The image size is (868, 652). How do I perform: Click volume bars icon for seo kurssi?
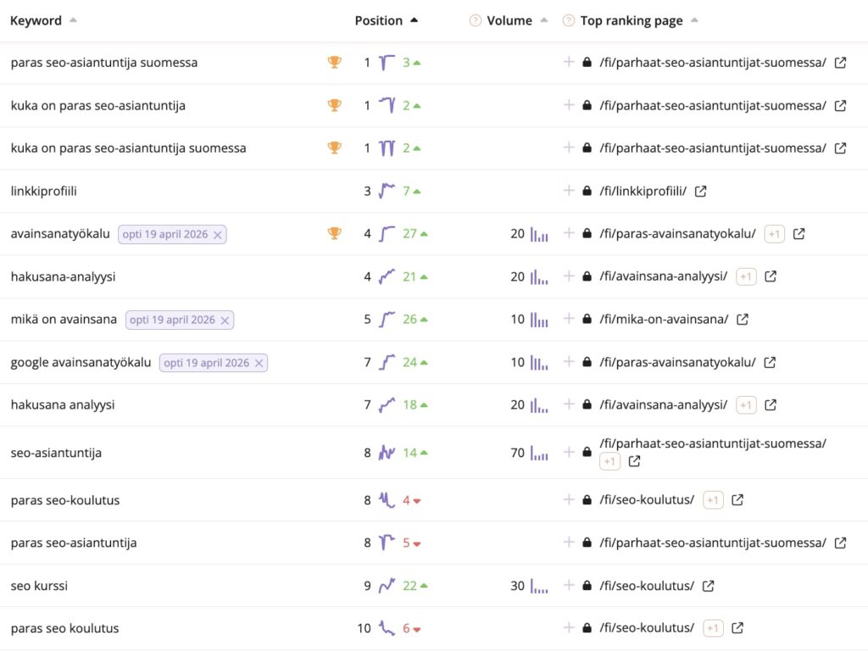point(539,586)
